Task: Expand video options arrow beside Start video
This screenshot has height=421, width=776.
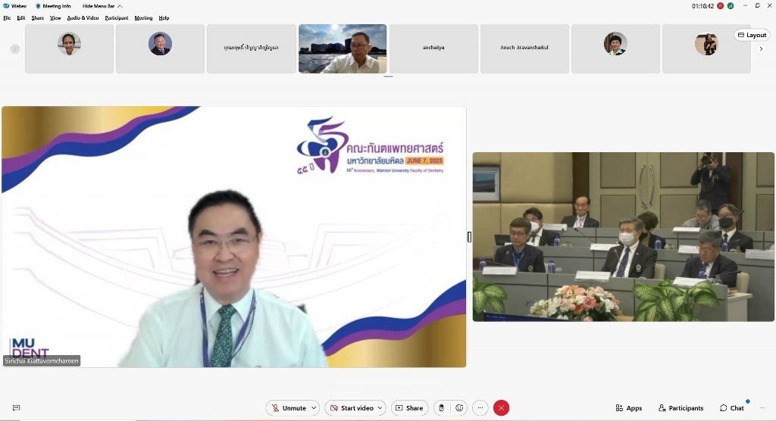Action: point(380,408)
